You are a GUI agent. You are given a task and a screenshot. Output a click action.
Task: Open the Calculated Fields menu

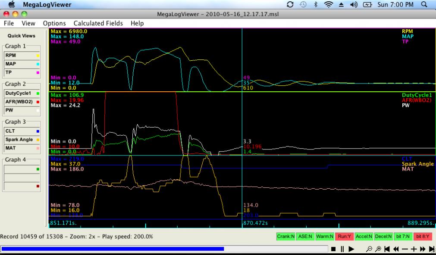(98, 23)
